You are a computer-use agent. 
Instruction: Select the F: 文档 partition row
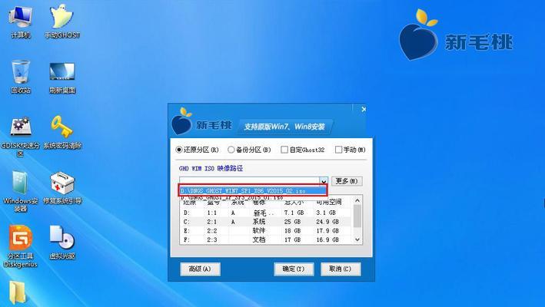266,239
